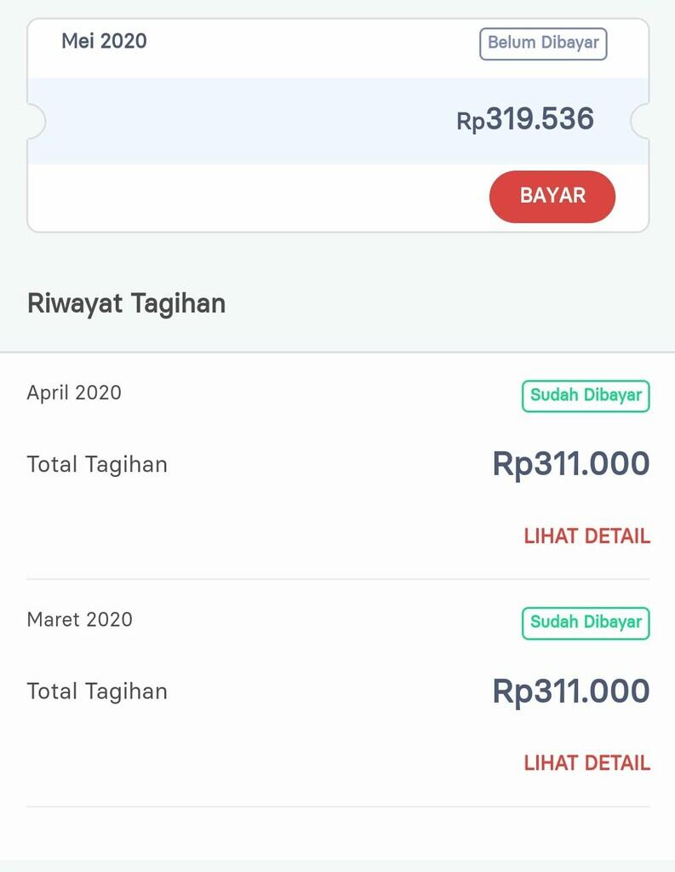Open LIHAT DETAIL for April 2020
The image size is (675, 872).
point(586,536)
